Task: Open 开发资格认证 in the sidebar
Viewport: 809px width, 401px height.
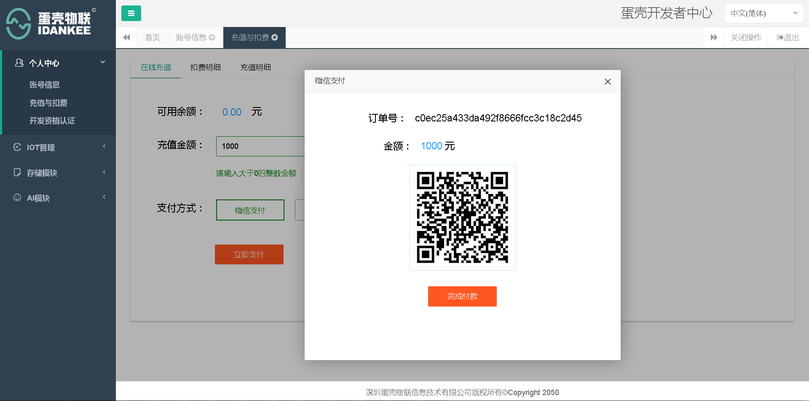Action: [52, 121]
